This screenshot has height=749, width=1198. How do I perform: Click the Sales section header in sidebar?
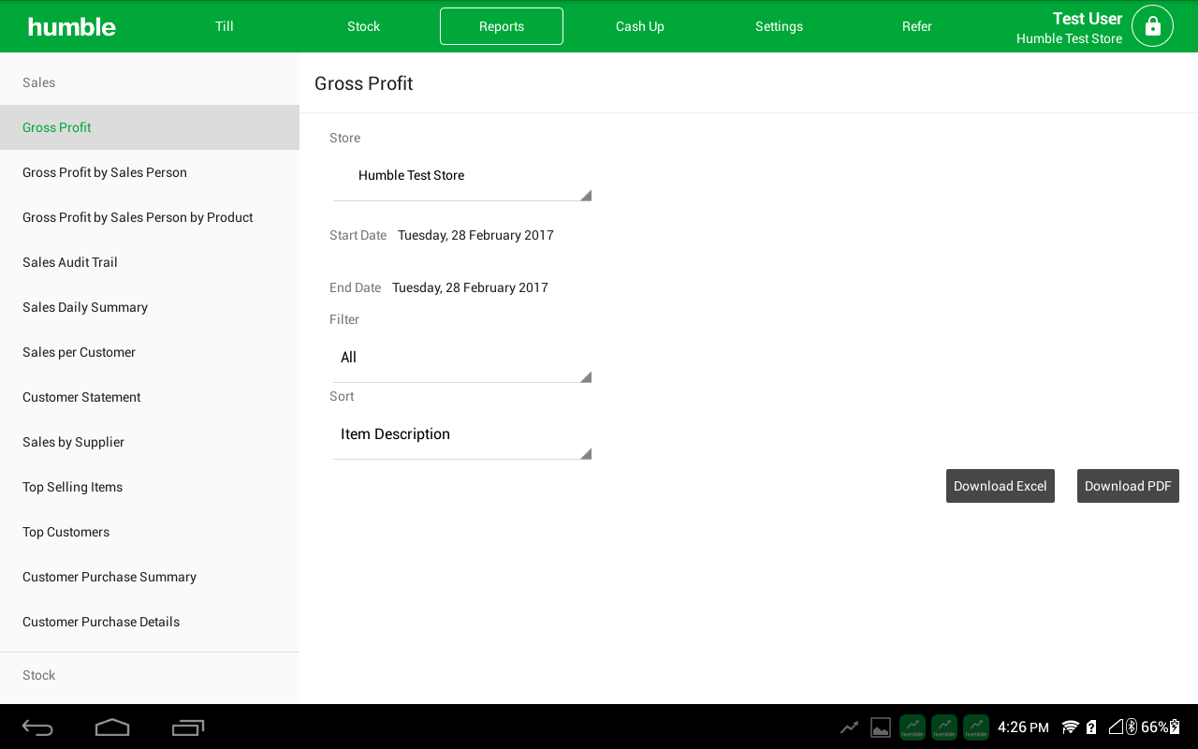39,82
